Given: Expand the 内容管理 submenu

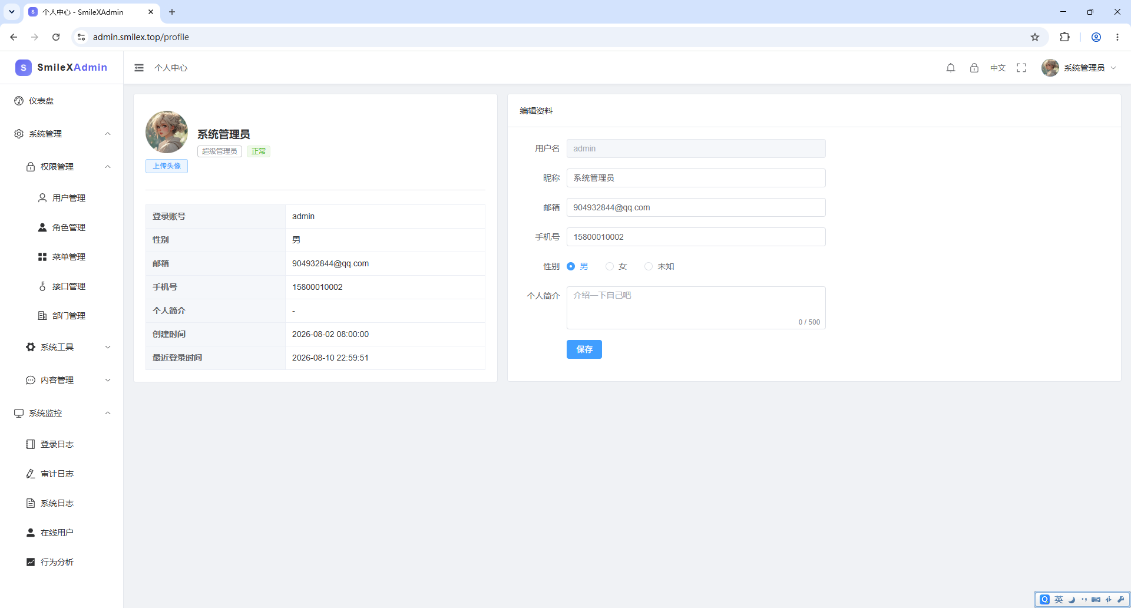Looking at the screenshot, I should coord(62,380).
